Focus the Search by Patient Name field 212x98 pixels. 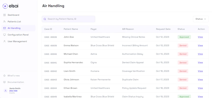pos(68,19)
